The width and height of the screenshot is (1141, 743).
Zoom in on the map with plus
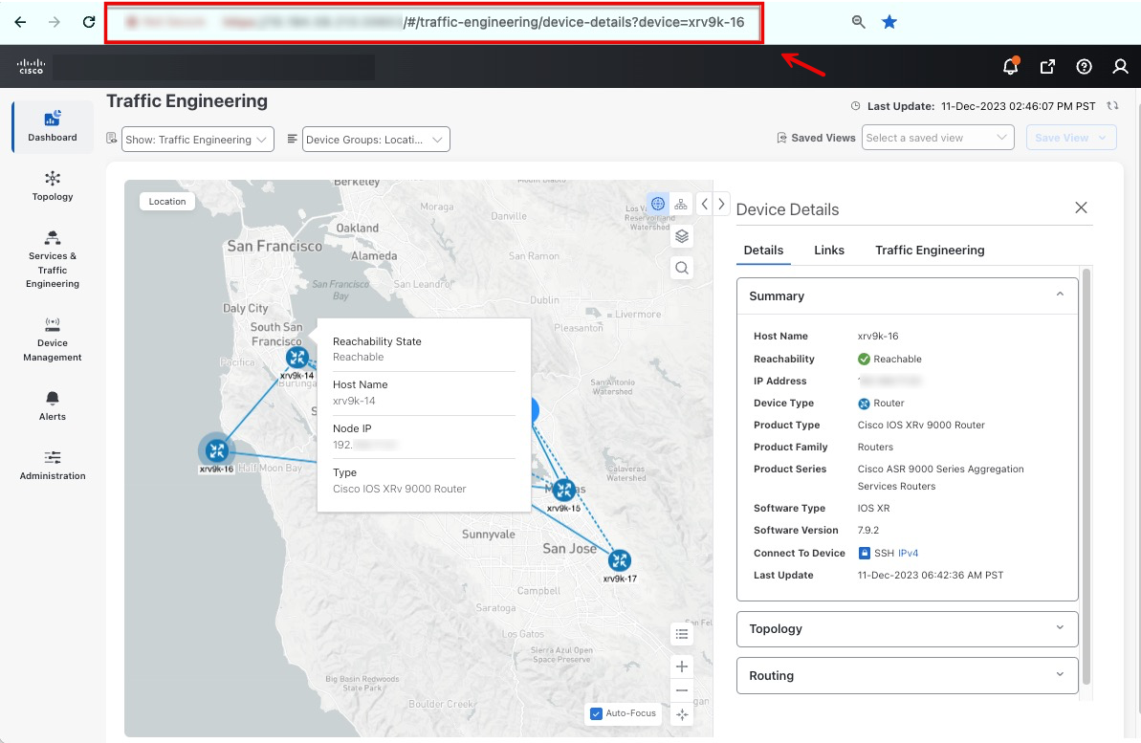681,667
